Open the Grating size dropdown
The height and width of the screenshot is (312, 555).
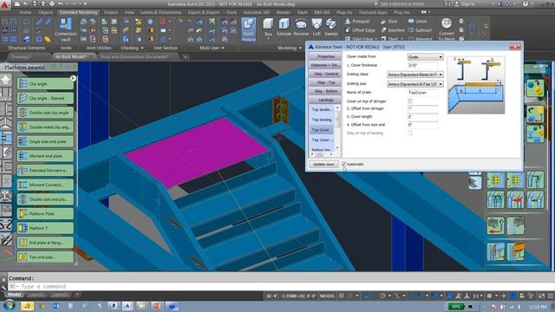coord(415,84)
